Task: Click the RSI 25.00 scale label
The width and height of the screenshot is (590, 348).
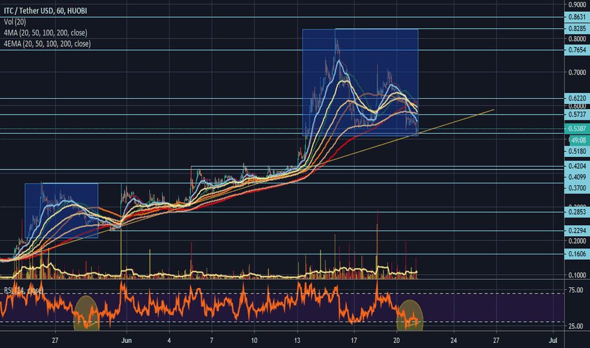Action: pos(575,326)
